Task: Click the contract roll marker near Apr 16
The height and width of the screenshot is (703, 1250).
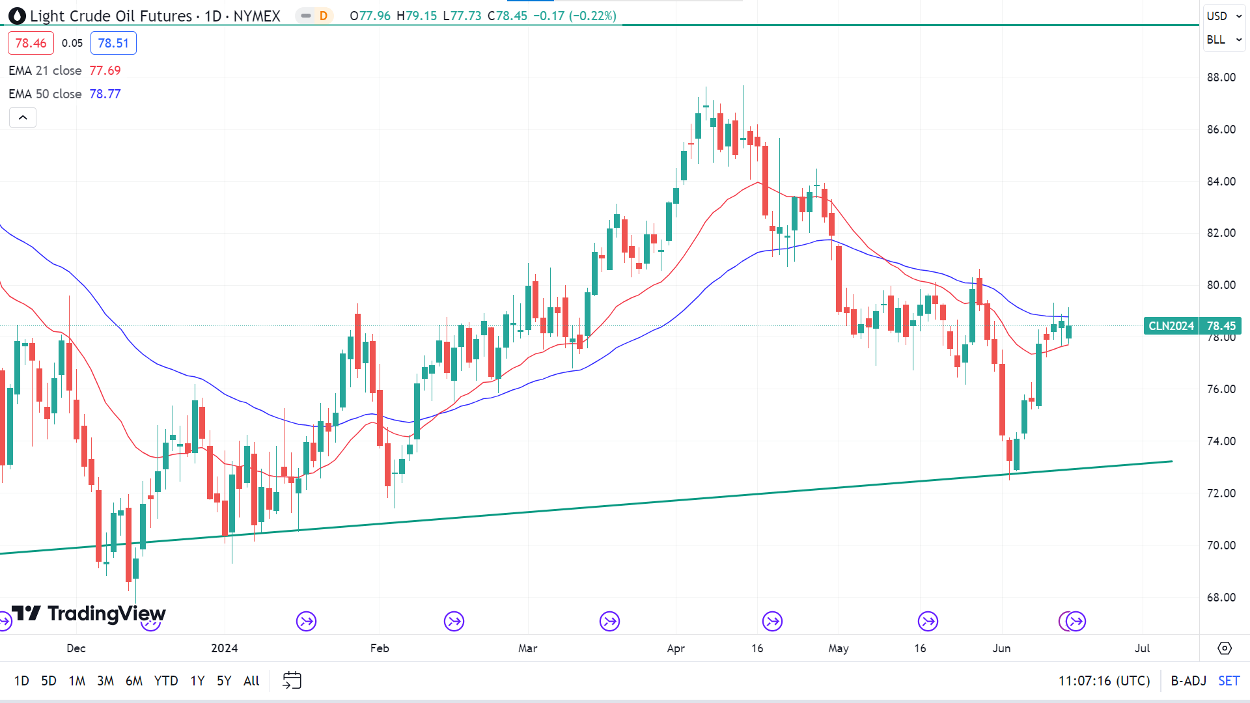Action: [772, 621]
